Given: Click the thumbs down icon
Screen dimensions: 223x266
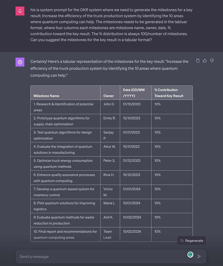Looking at the screenshot, I should pos(212,61).
